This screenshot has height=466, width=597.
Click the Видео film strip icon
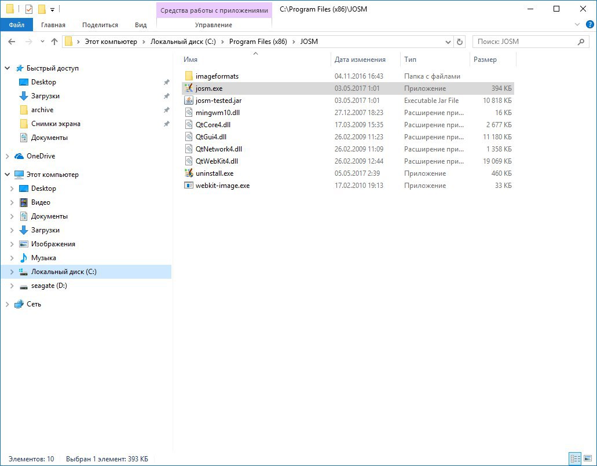pyautogui.click(x=24, y=202)
